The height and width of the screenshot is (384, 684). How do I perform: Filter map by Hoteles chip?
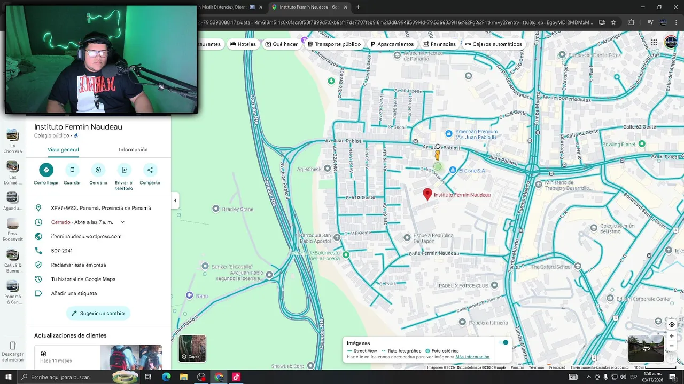pos(243,44)
